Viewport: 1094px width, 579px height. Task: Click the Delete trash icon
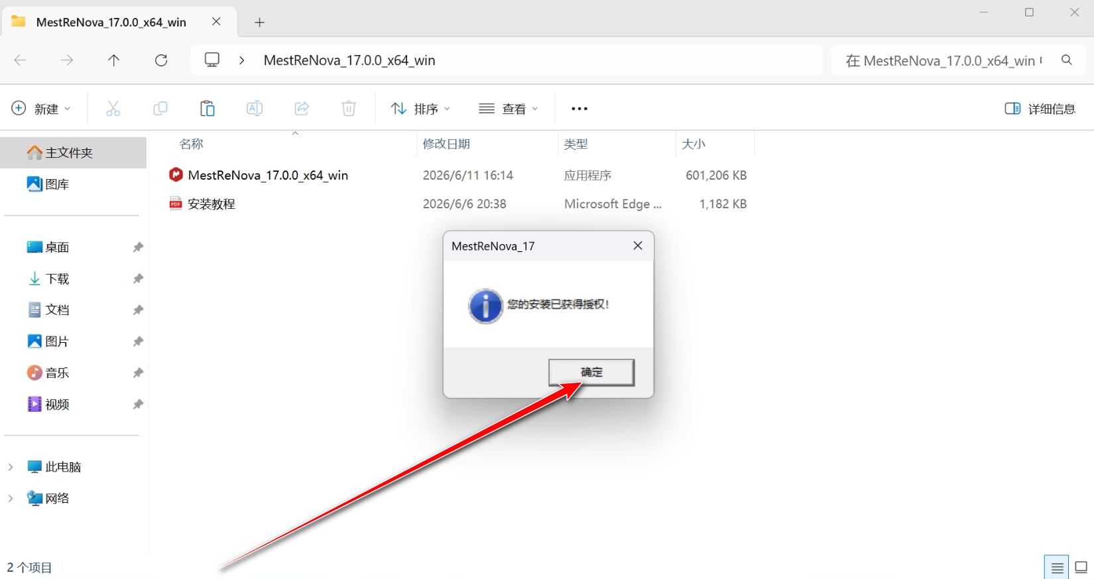click(349, 109)
